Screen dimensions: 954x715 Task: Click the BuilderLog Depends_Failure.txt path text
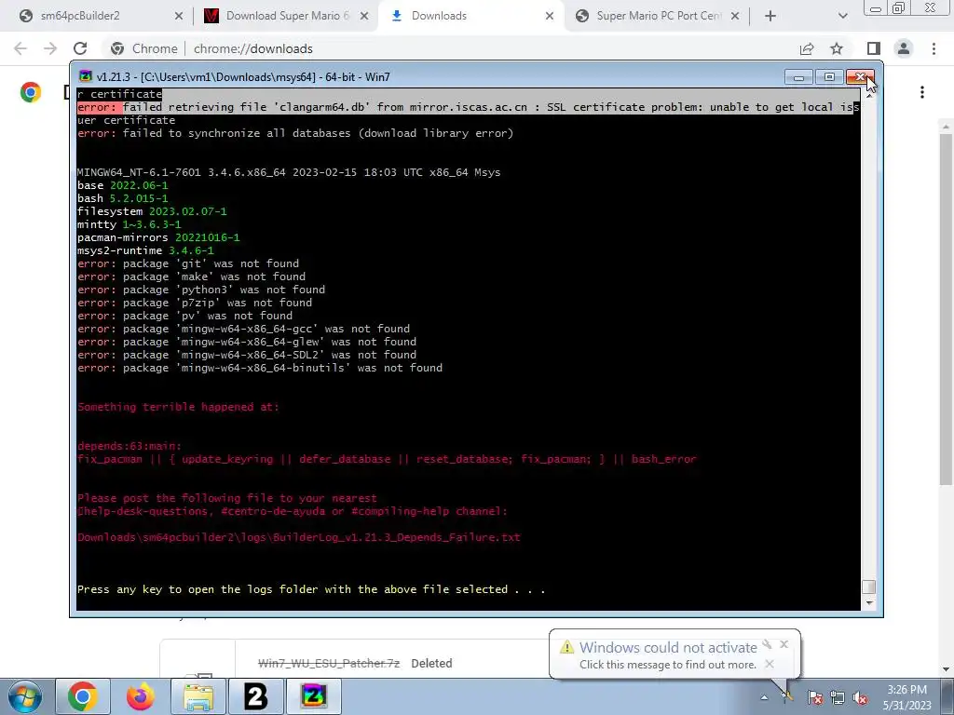(299, 537)
